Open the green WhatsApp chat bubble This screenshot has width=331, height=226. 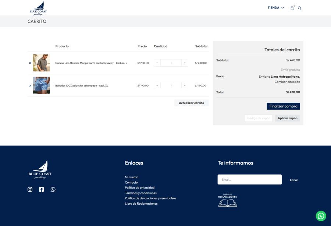click(x=320, y=216)
